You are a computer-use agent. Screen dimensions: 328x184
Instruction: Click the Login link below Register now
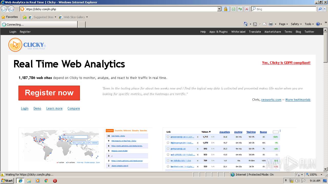coord(25,108)
